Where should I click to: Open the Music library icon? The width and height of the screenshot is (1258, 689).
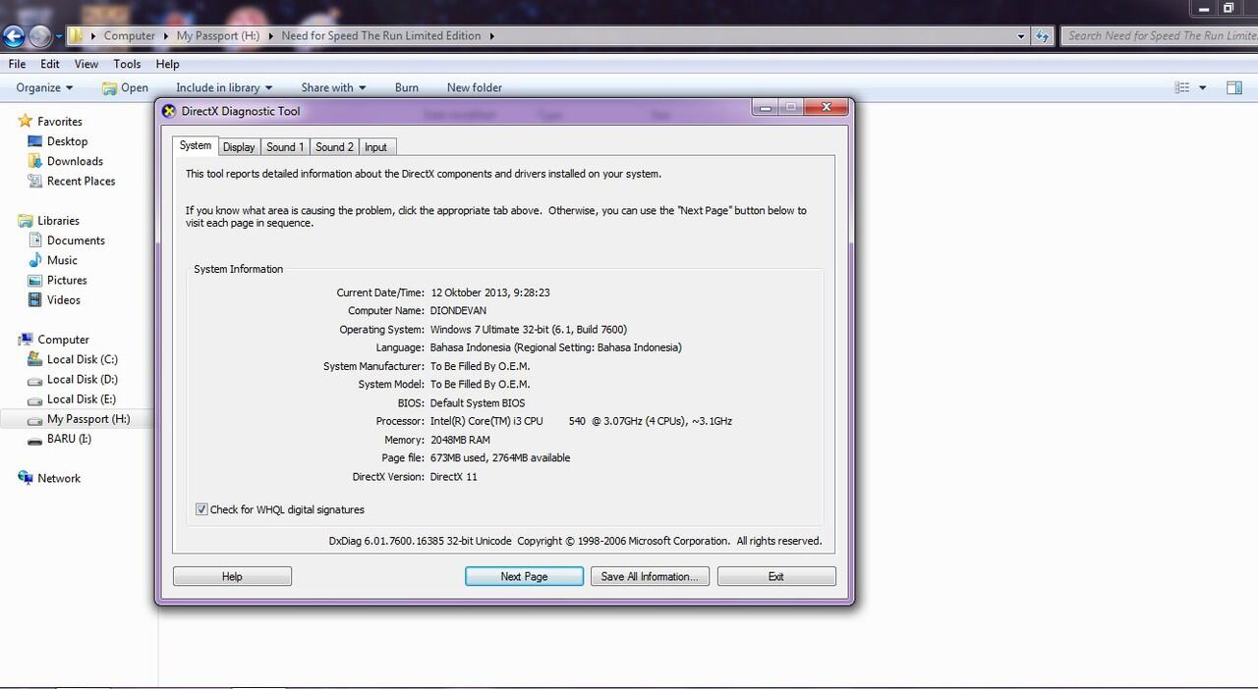click(x=35, y=260)
